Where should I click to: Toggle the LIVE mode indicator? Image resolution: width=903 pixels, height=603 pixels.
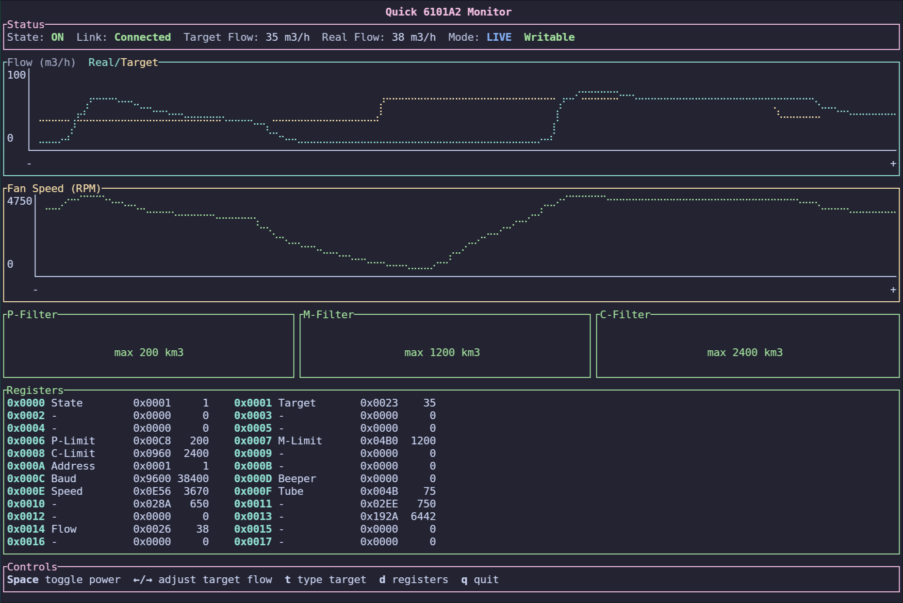[499, 37]
